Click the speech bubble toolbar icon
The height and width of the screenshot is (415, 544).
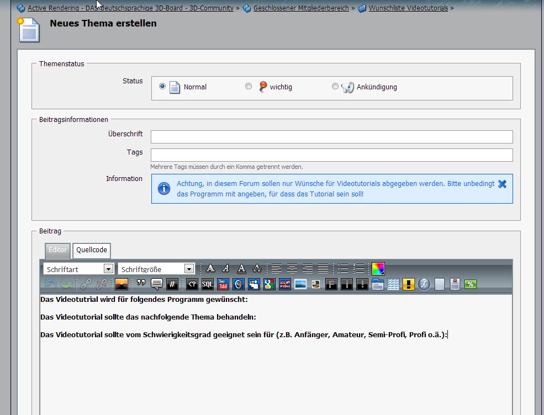click(156, 284)
